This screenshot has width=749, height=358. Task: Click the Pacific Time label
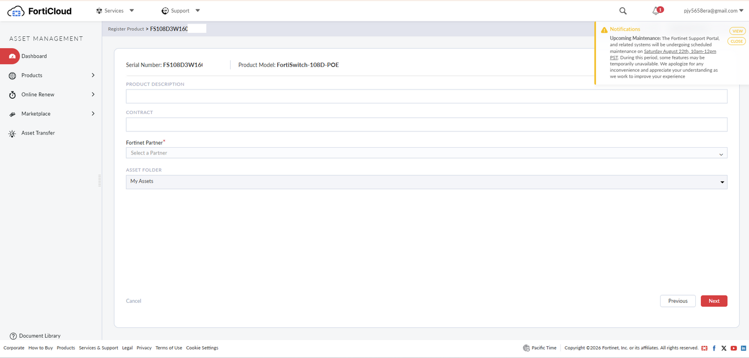[544, 348]
